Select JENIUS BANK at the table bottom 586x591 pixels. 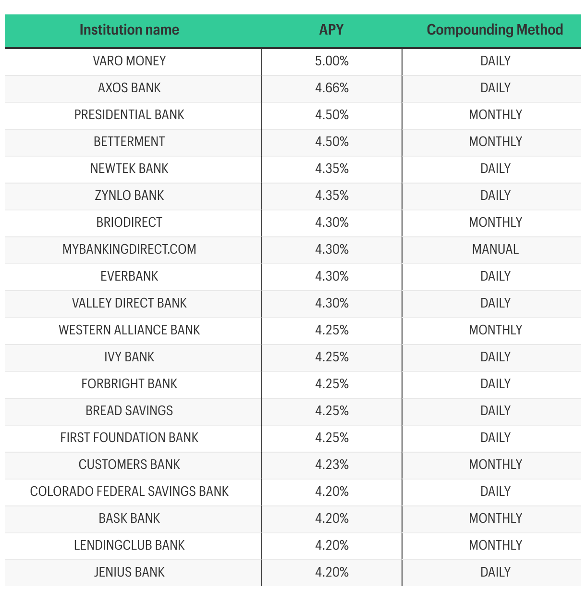129,572
